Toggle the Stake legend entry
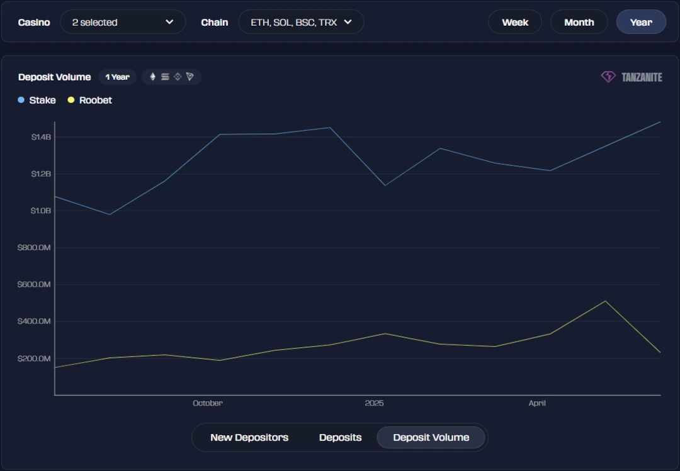Viewport: 680px width, 471px height. pyautogui.click(x=42, y=99)
